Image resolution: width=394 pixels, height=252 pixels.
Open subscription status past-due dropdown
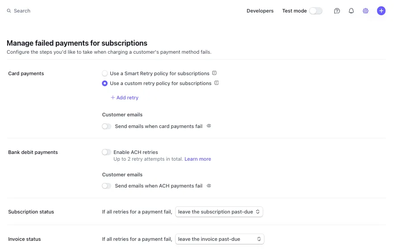pos(219,212)
